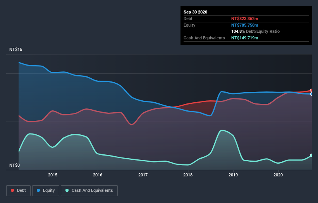Click the 2015 x-axis label

click(x=53, y=175)
